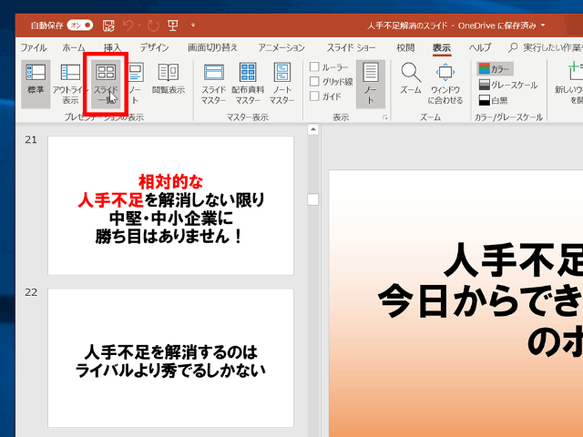Open the Quick Access Toolbar customize dropdown
The width and height of the screenshot is (583, 437).
[193, 25]
